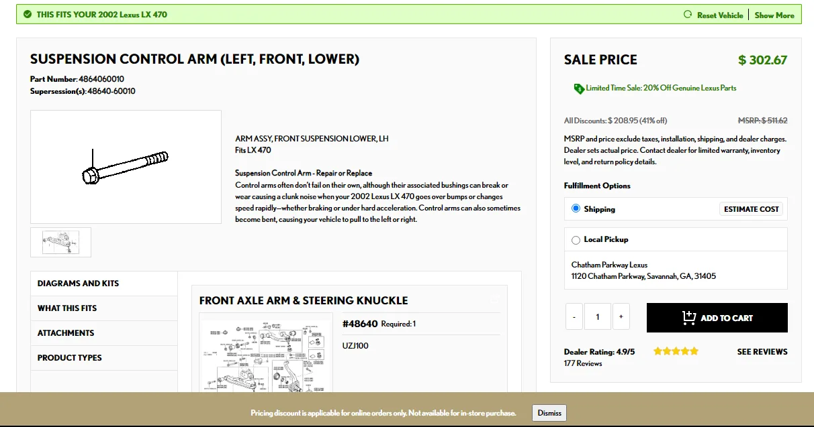This screenshot has height=427, width=814.
Task: Click the cart icon in Add to Cart
Action: click(688, 318)
